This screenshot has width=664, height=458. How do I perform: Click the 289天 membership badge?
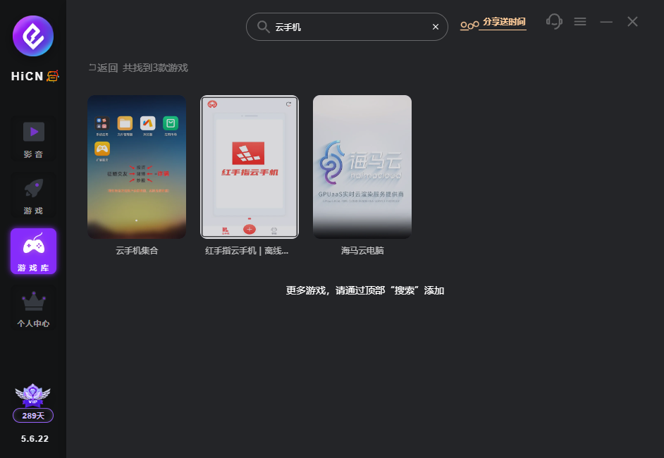[32, 416]
